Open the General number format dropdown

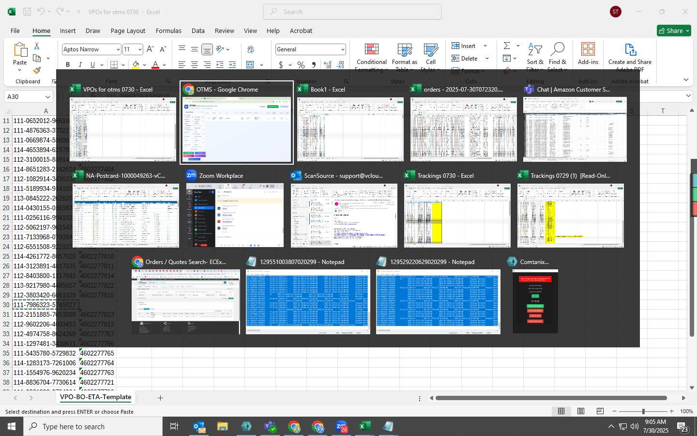pos(342,49)
